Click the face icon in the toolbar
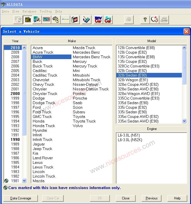Screen dimensions: 191x204 (x=18, y=20)
